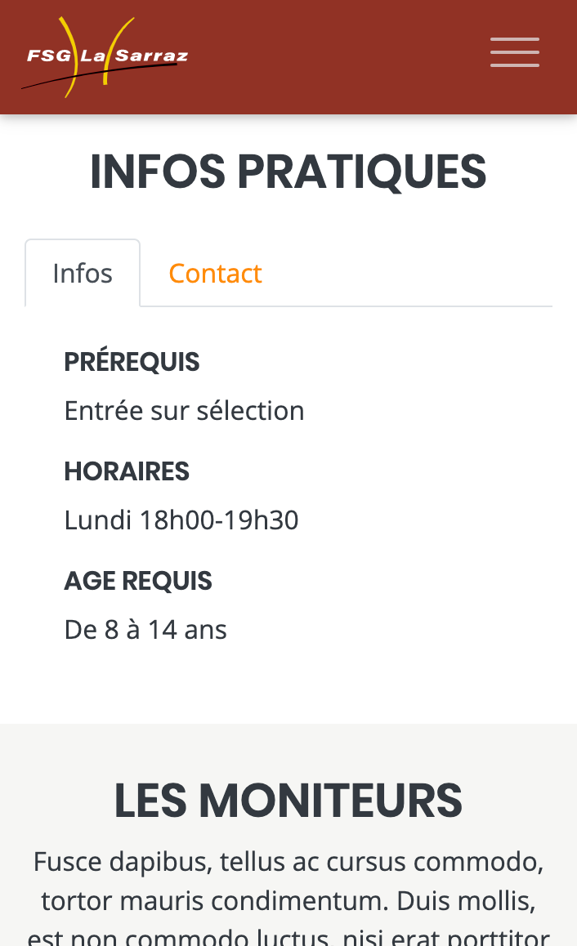
Task: Tap the top bar of the hamburger icon
Action: [x=514, y=38]
